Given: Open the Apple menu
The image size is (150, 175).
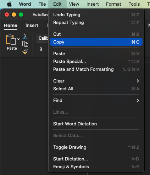Looking at the screenshot, I should coord(9,4).
